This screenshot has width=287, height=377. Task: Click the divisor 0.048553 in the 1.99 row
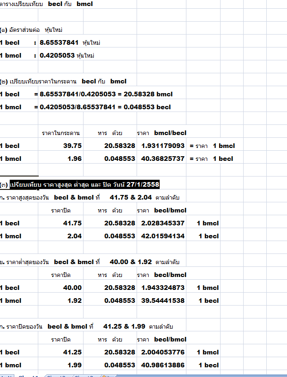120,365
